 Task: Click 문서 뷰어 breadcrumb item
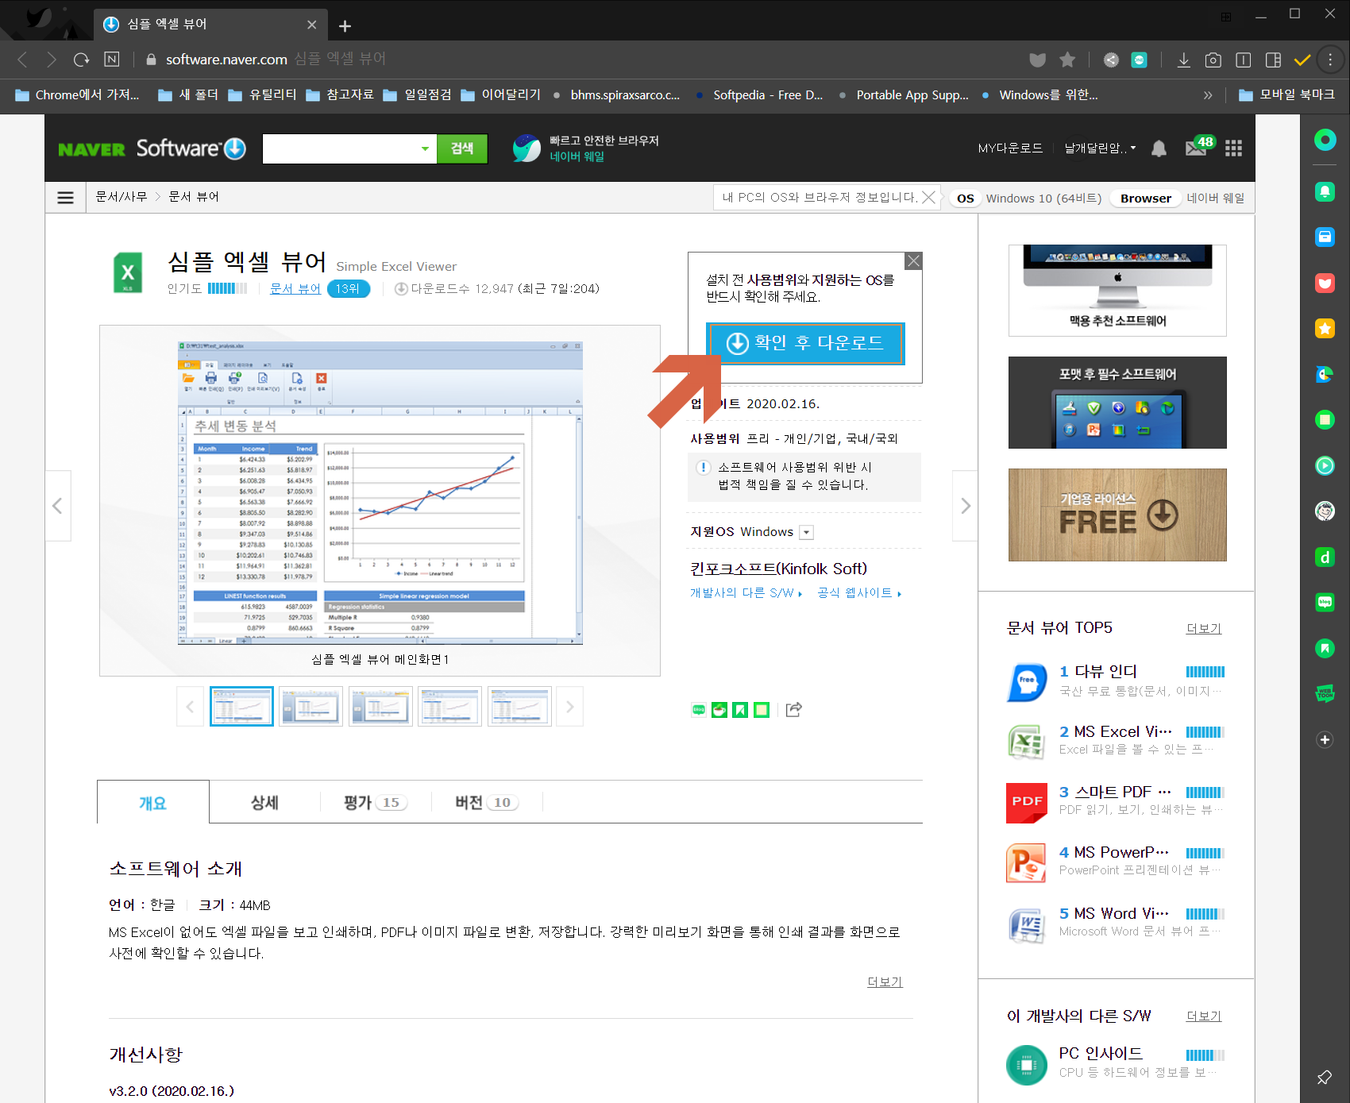(x=194, y=197)
